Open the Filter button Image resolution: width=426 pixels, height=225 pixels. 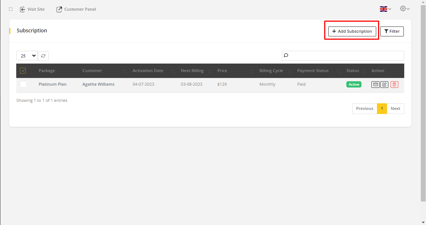[x=392, y=31]
